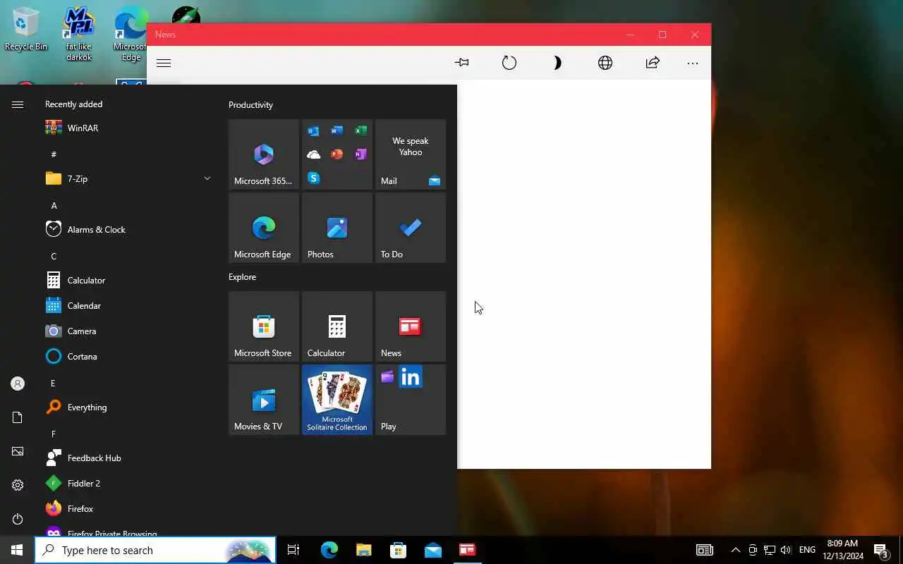Open the News app hamburger menu

(164, 63)
